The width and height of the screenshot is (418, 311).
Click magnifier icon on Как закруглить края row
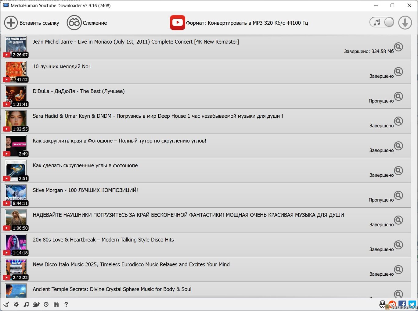398,146
